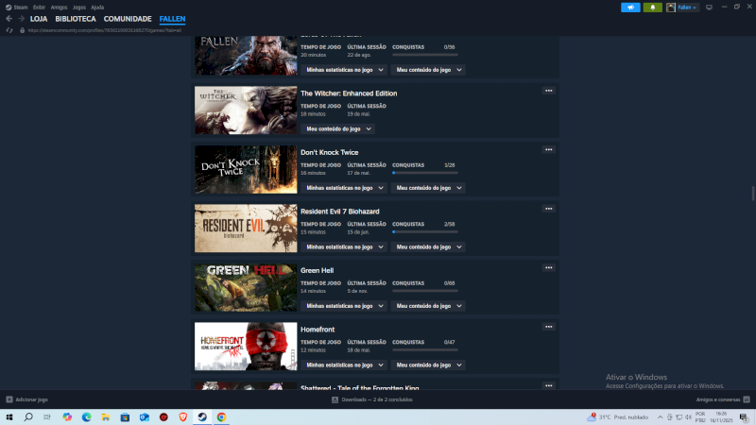
Task: Open three-dot menu for Don't Knock Twice
Action: coord(548,149)
